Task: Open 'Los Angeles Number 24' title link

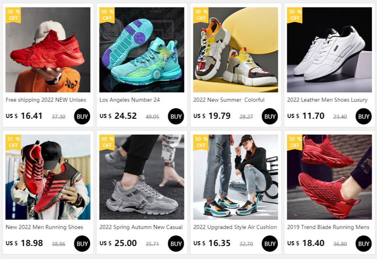Action: [x=129, y=100]
